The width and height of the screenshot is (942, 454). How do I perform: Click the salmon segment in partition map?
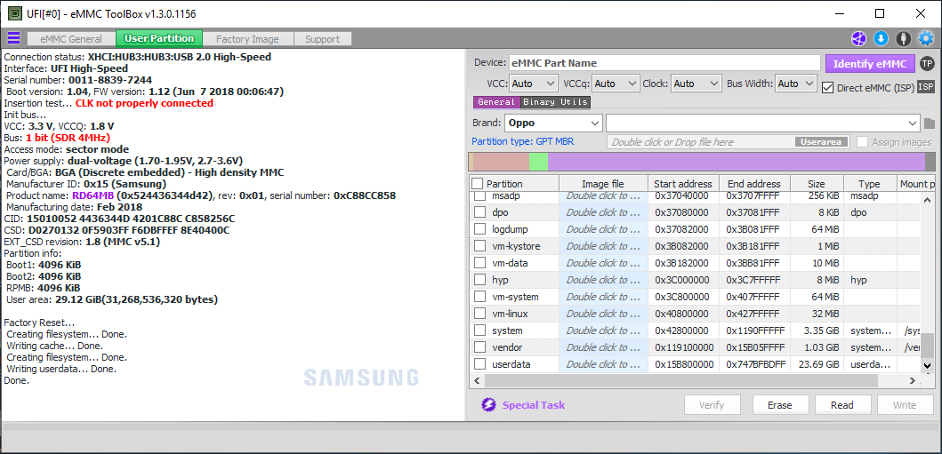[x=501, y=162]
